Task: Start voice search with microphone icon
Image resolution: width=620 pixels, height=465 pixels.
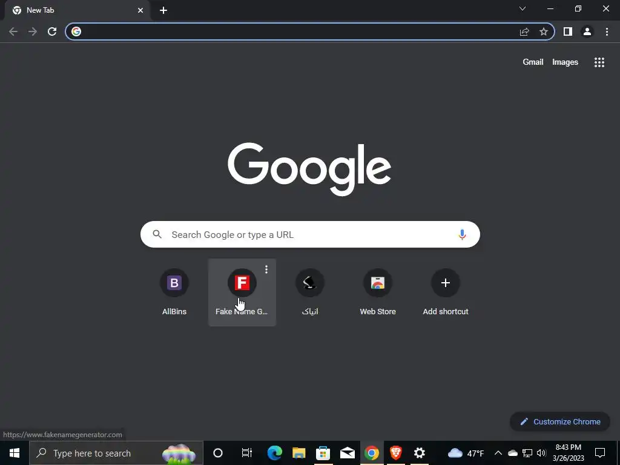Action: pyautogui.click(x=462, y=234)
